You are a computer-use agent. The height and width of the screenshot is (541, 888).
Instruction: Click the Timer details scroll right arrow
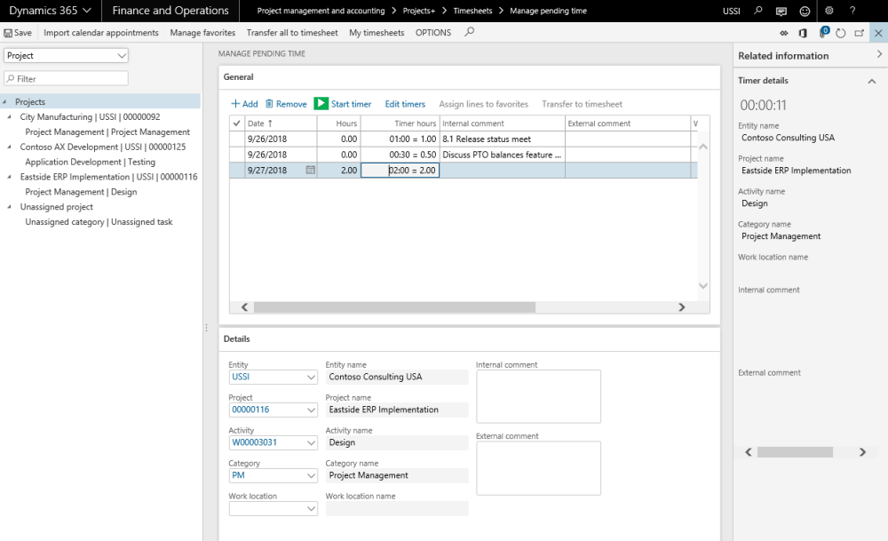[862, 452]
